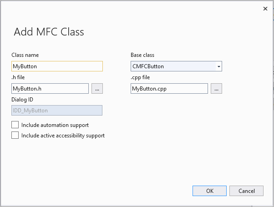Screen dimensions: 274x207
Task: Click the Cancel button
Action: point(246,191)
